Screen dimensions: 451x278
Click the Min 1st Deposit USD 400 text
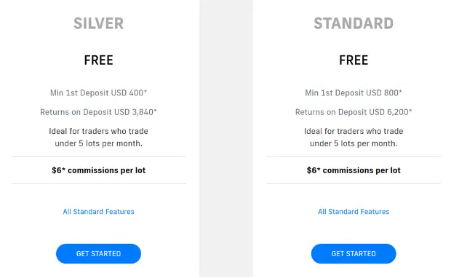pos(98,92)
